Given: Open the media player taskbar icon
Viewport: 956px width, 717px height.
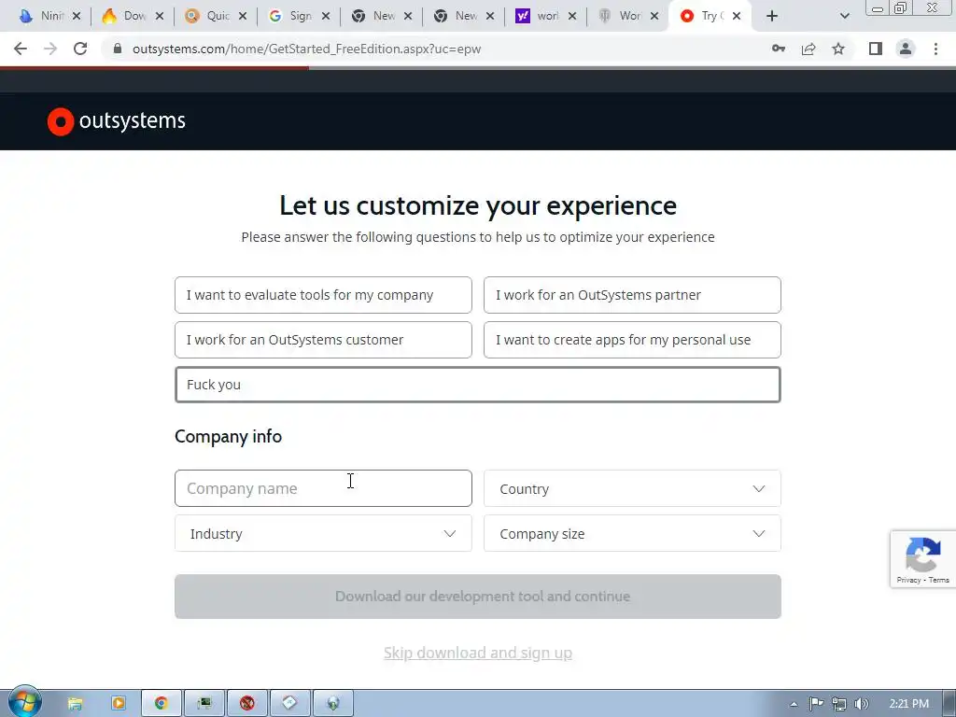Looking at the screenshot, I should (119, 704).
